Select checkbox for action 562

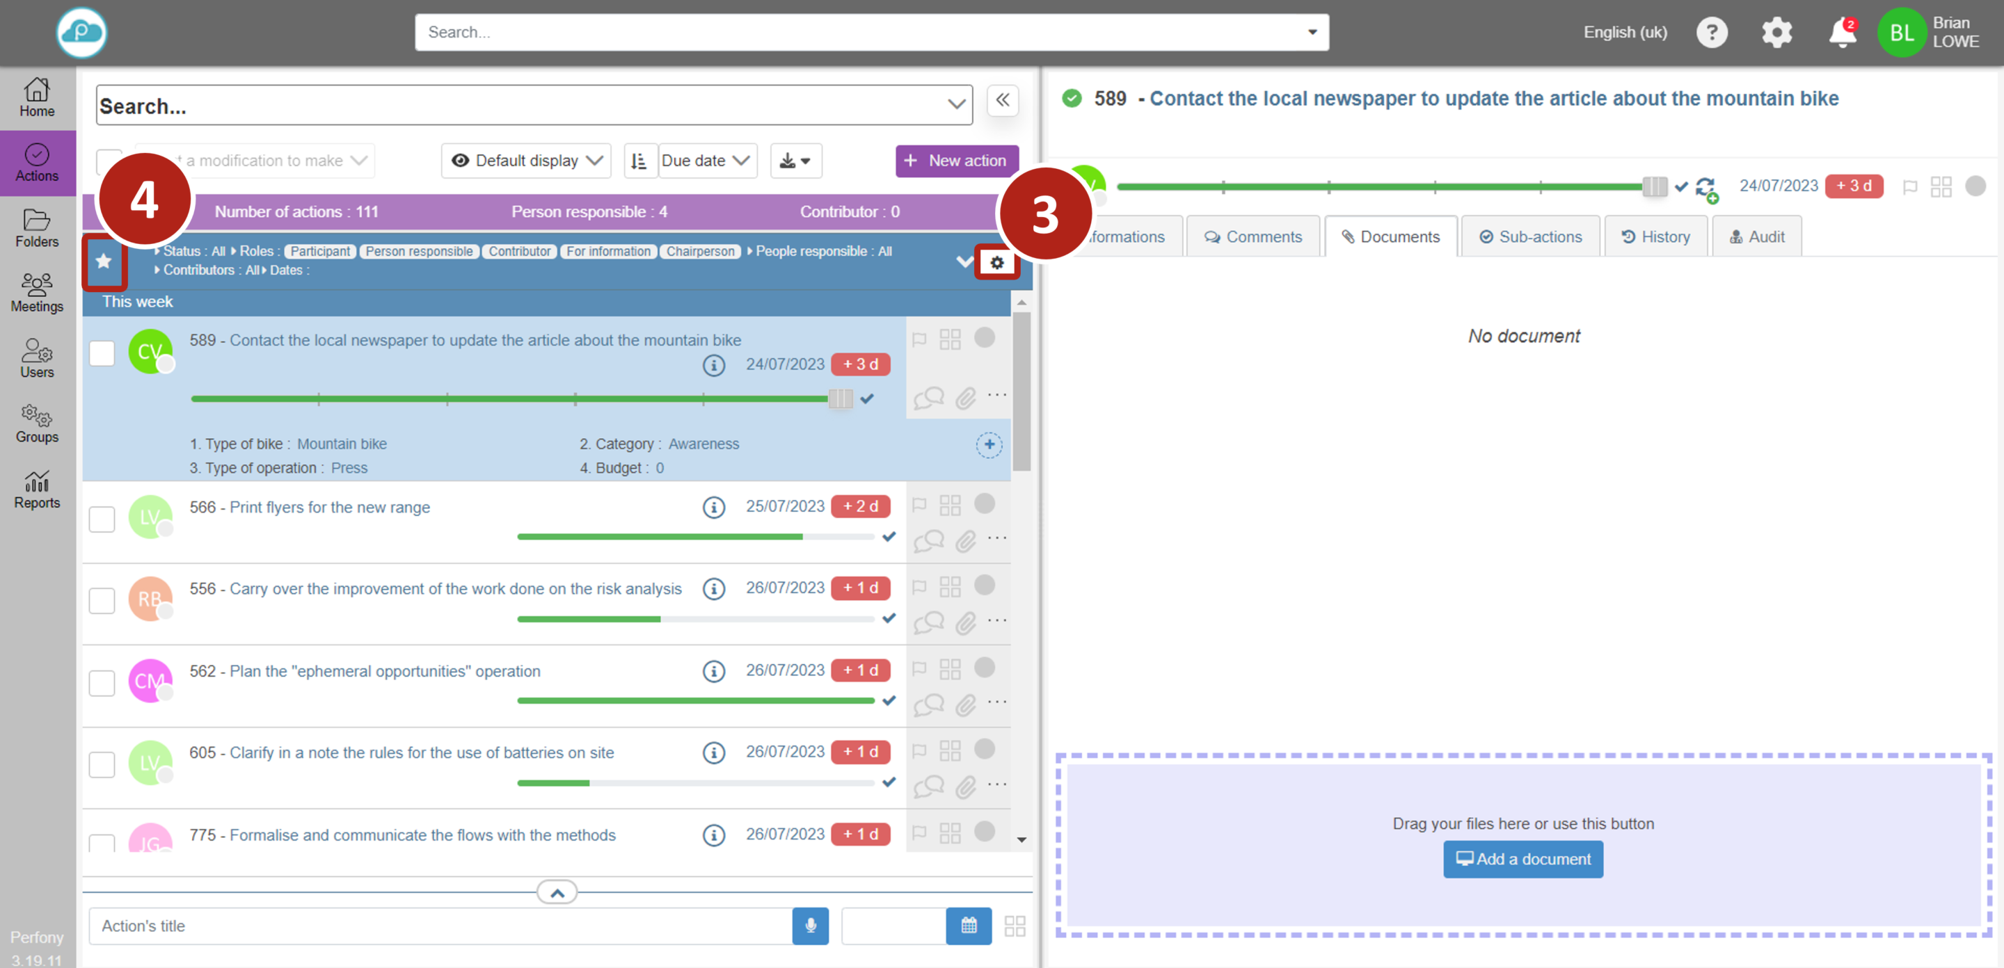(102, 683)
